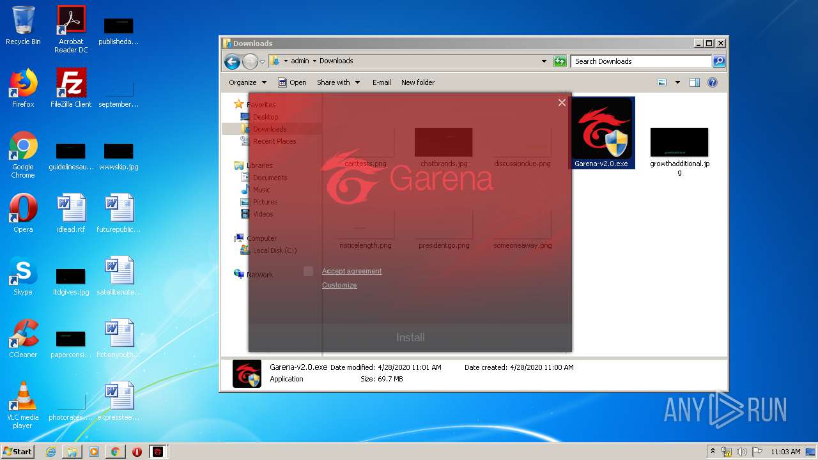Click the Change your view icon

click(x=662, y=82)
